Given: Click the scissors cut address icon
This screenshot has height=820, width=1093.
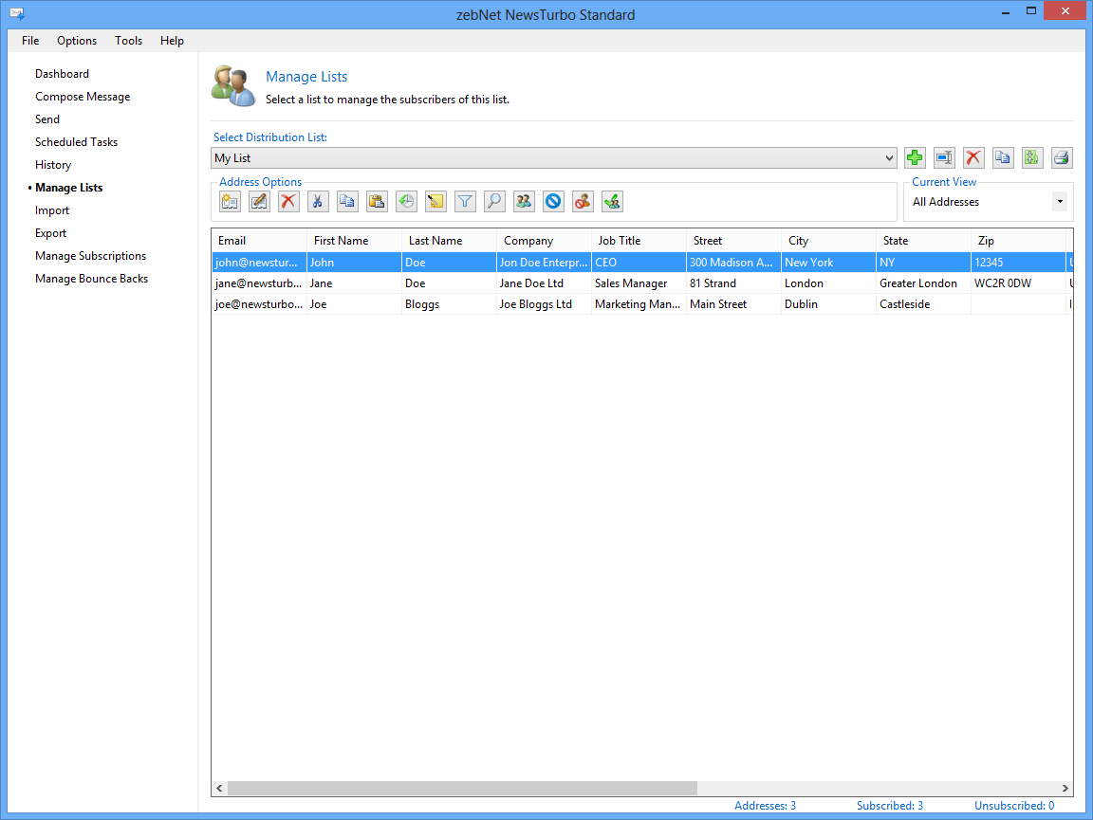Looking at the screenshot, I should (318, 201).
